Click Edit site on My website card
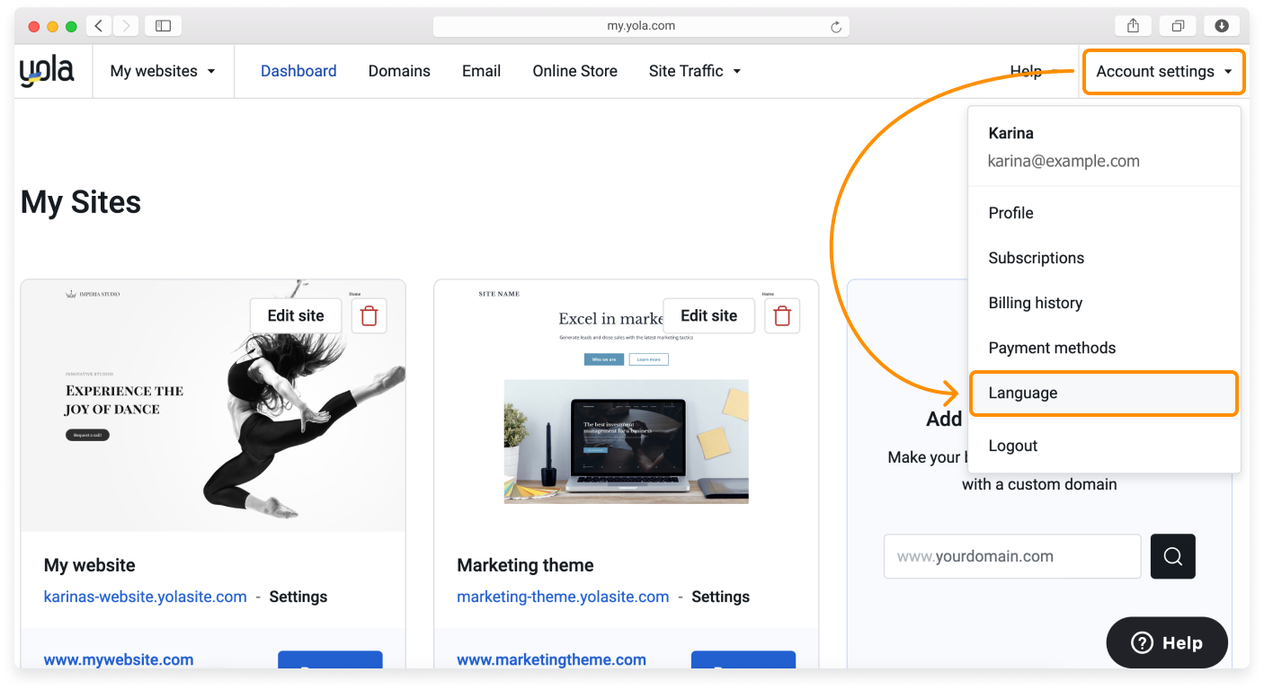Screen dimensions: 1264x690 pyautogui.click(x=296, y=315)
